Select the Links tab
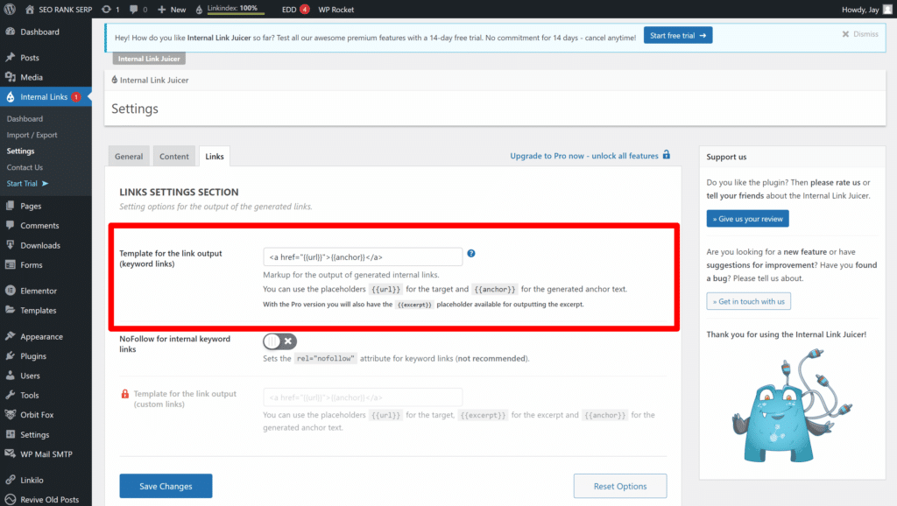 tap(215, 156)
